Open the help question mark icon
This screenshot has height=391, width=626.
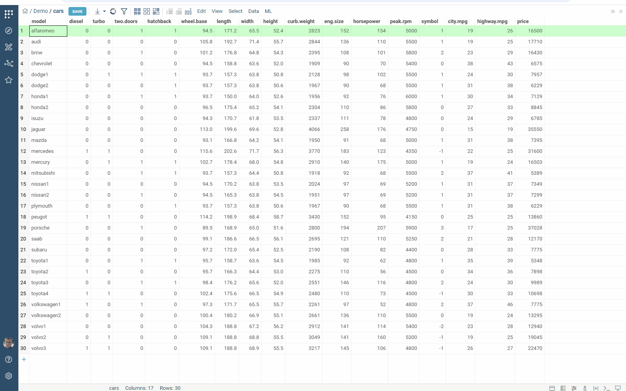9,359
